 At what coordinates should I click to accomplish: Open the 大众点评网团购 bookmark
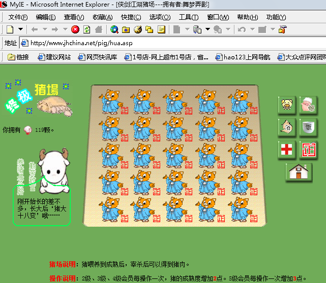(302, 57)
